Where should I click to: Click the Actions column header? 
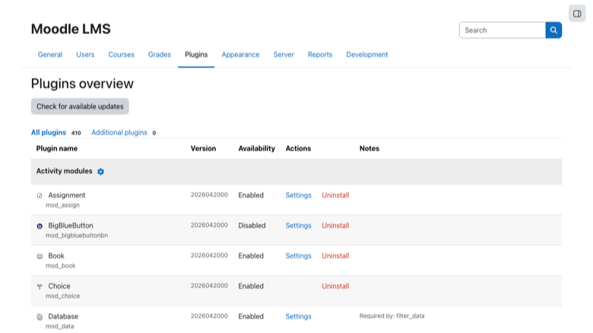coord(298,149)
